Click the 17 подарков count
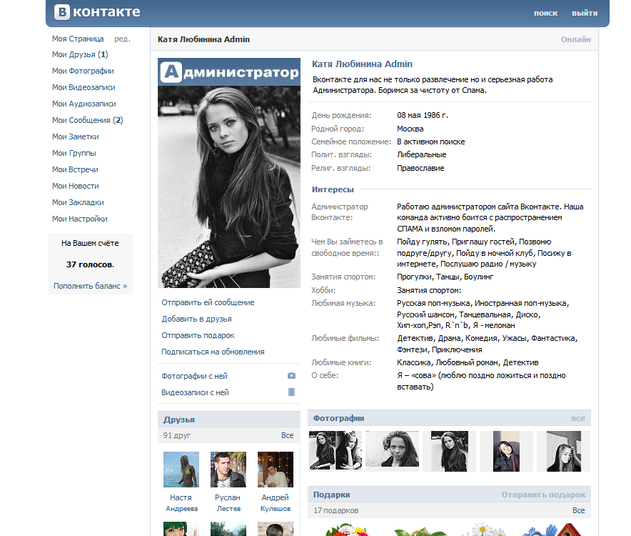This screenshot has height=536, width=631. tap(336, 510)
